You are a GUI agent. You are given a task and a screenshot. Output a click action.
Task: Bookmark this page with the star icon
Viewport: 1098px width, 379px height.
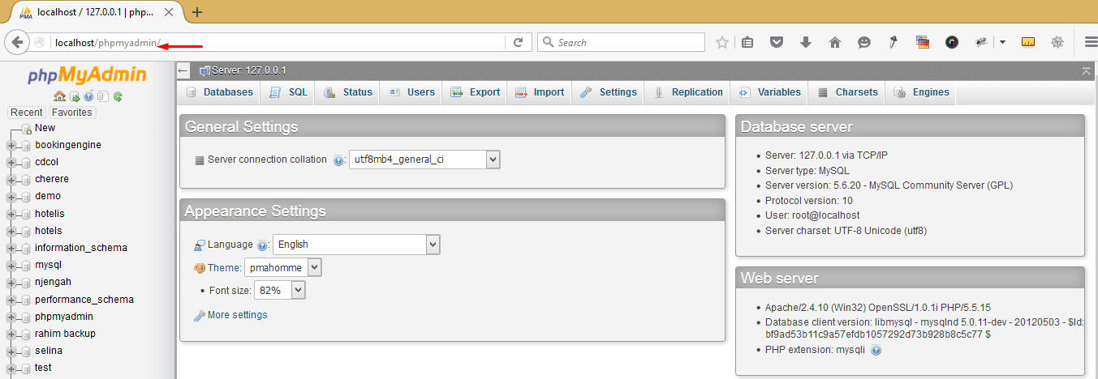pyautogui.click(x=721, y=42)
